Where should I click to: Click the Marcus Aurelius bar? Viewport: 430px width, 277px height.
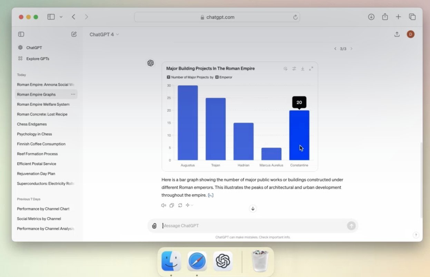click(271, 154)
